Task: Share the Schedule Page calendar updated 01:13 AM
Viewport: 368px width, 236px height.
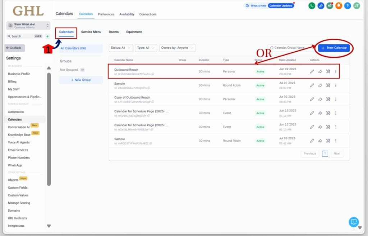Action: (x=320, y=127)
